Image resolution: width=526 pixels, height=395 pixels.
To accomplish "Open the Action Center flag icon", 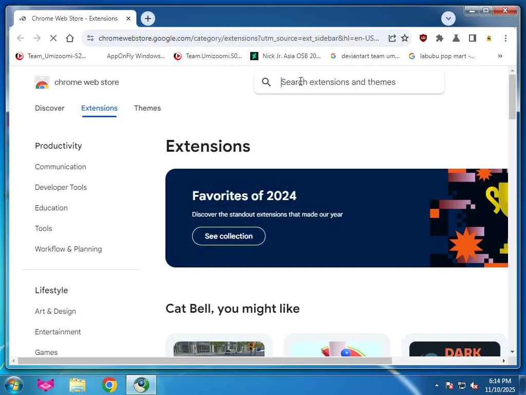I will point(449,386).
